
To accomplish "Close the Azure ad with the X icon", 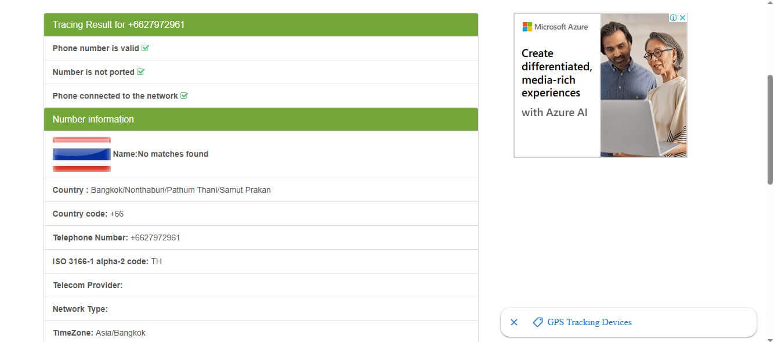I will (x=683, y=18).
